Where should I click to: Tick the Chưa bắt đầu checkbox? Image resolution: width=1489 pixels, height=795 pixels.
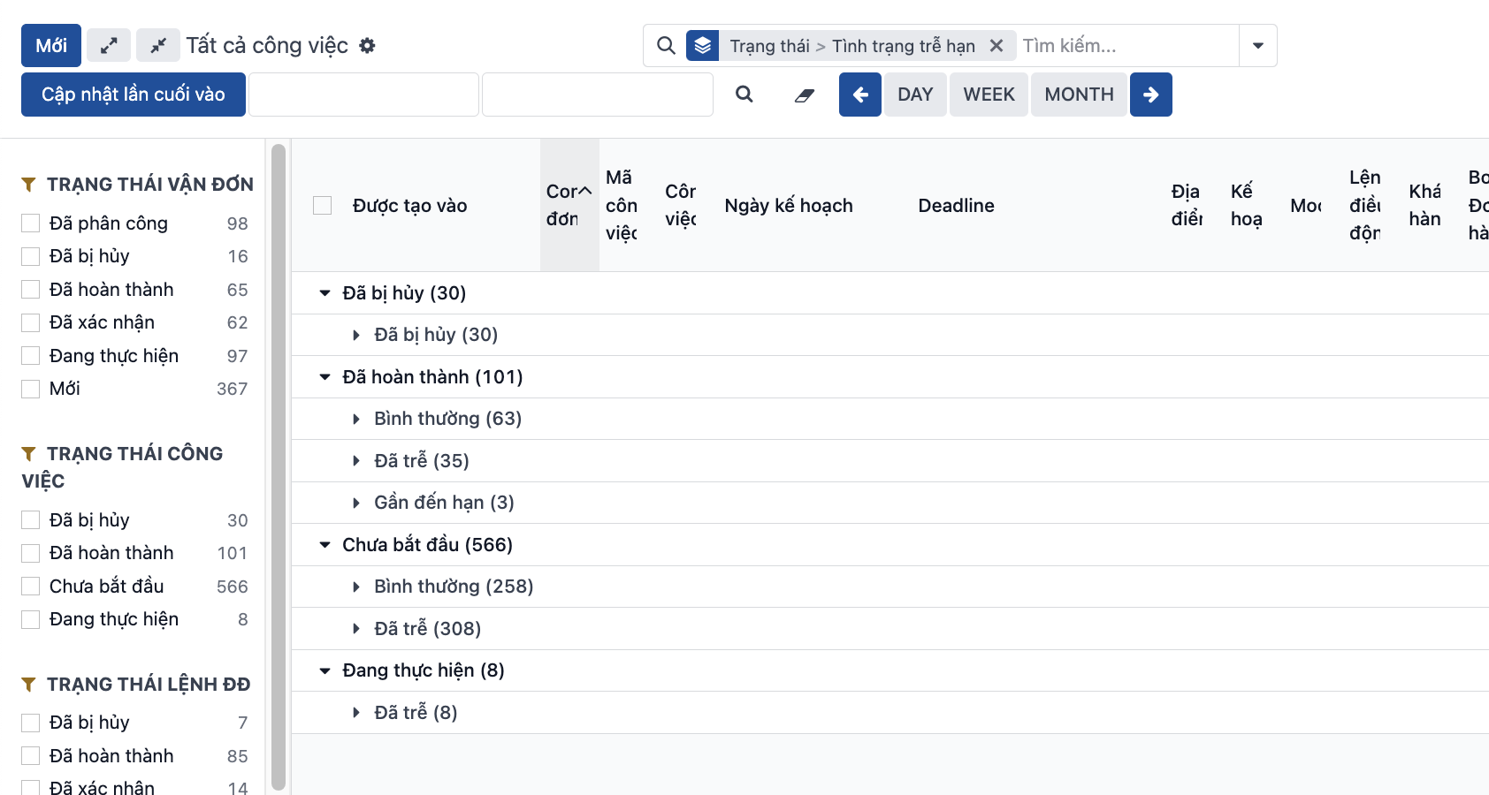(x=31, y=587)
